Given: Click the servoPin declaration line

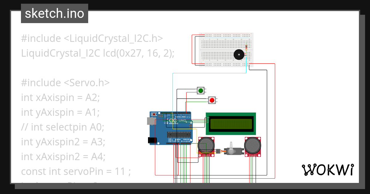Looking at the screenshot, I should [76, 171].
